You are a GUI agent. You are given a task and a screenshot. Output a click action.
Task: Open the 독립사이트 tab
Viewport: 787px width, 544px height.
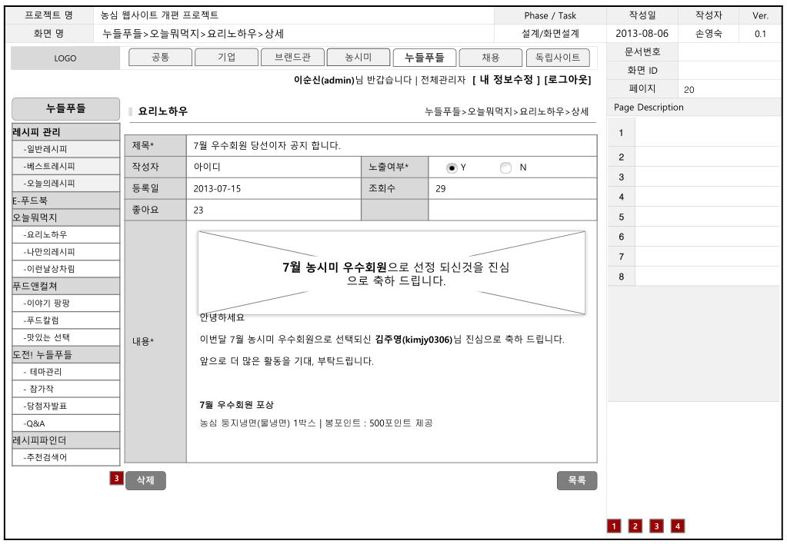558,57
